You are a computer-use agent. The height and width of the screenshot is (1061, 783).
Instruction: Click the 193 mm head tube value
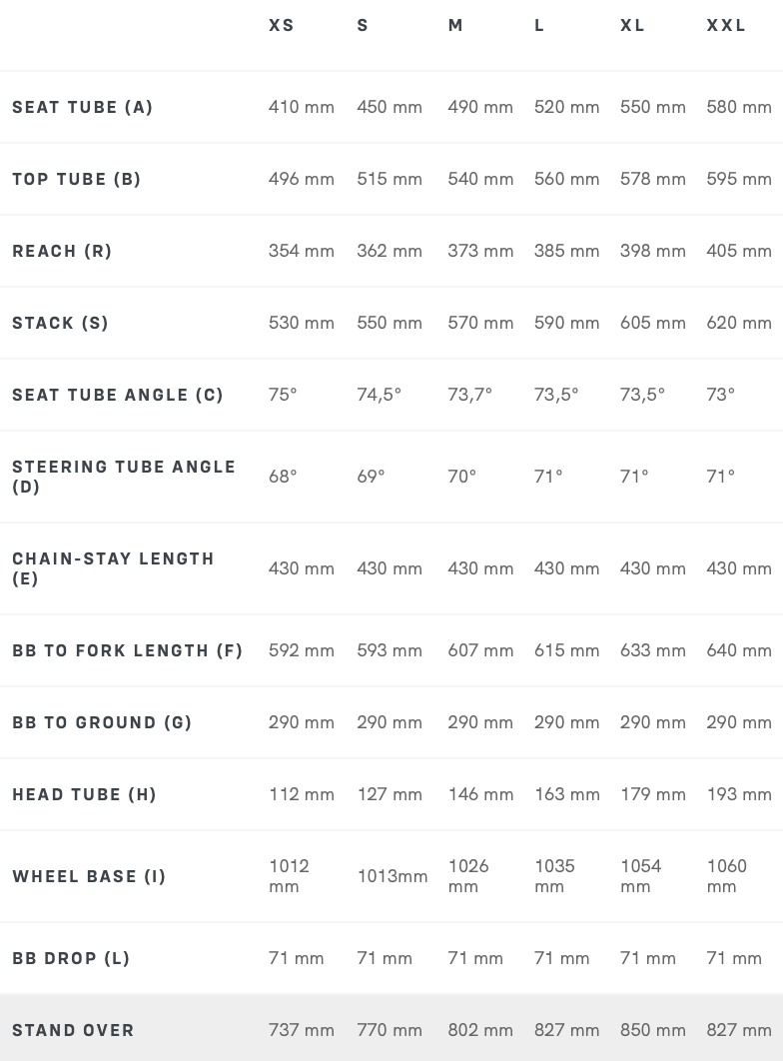tap(738, 794)
